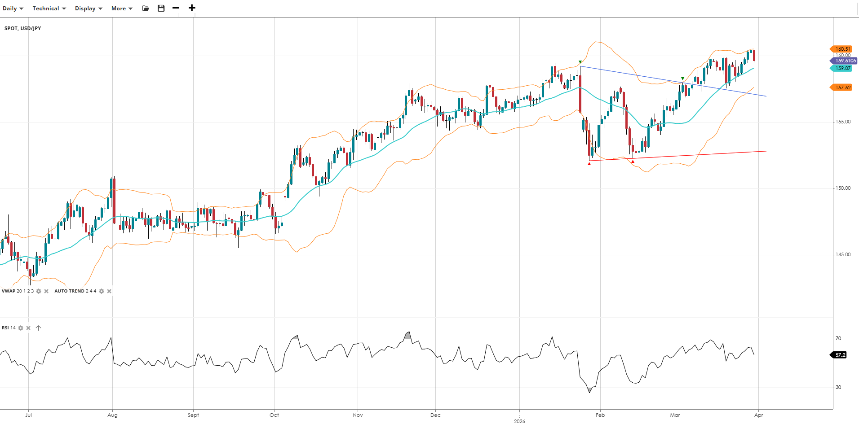Zoom in using the plus icon

point(192,8)
